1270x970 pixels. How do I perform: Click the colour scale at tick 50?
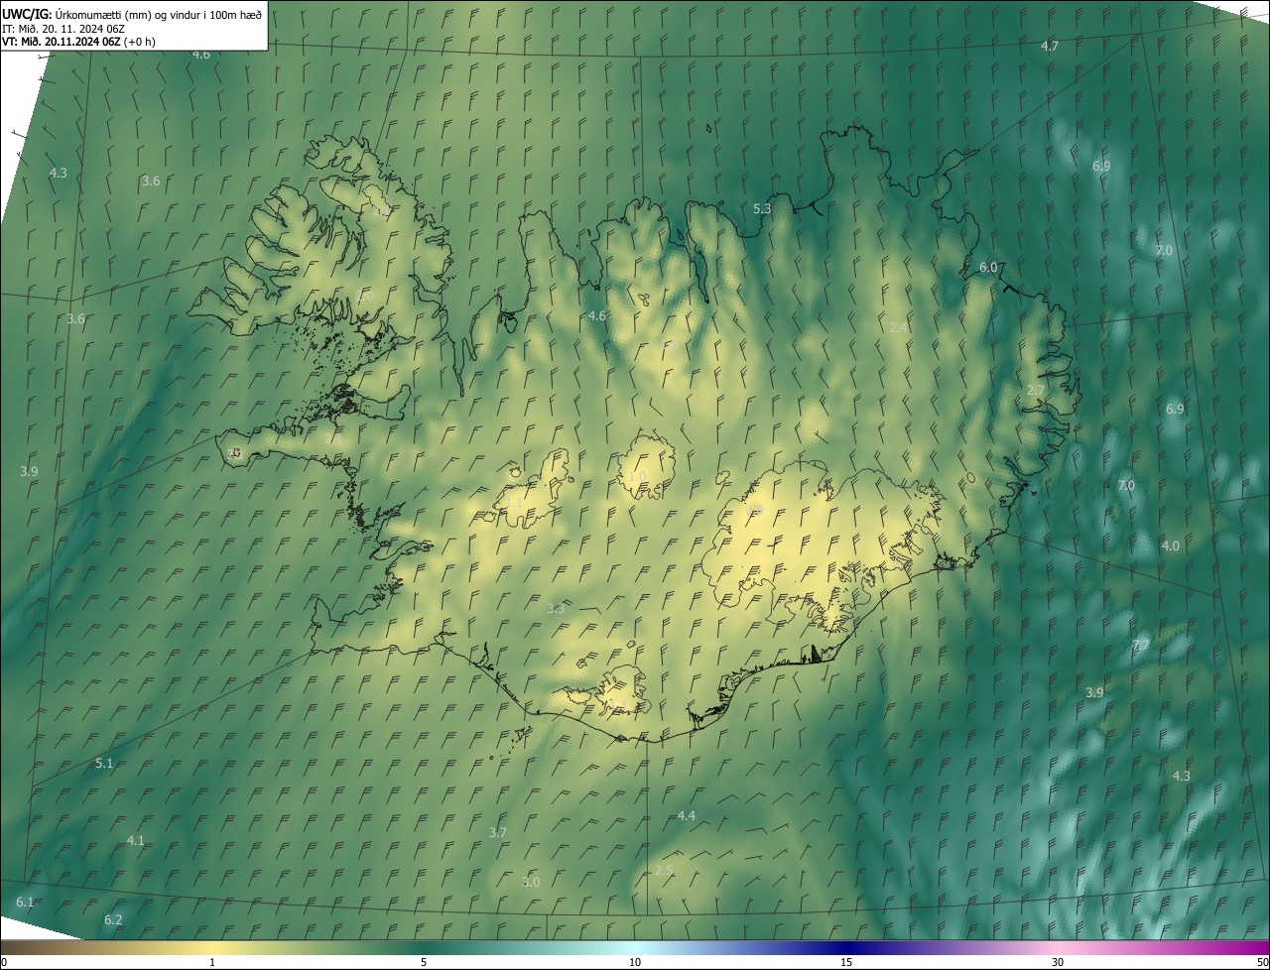point(1262,963)
